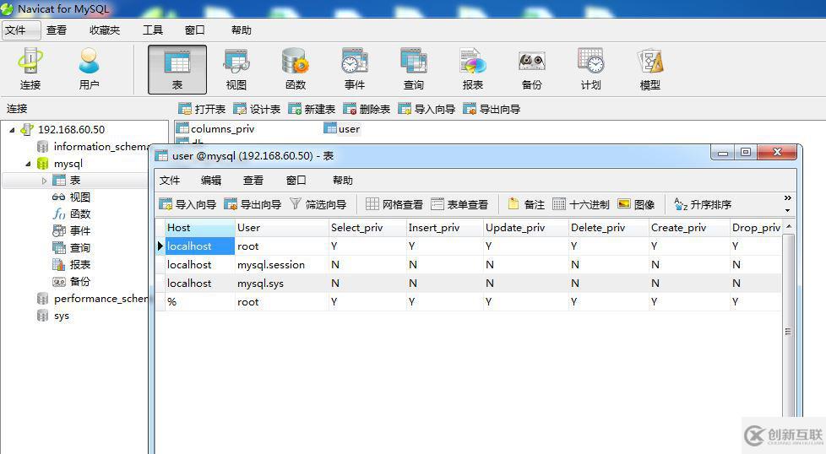Click scroll-up arrow of table grid
Viewport: 826px width, 454px height.
788,226
